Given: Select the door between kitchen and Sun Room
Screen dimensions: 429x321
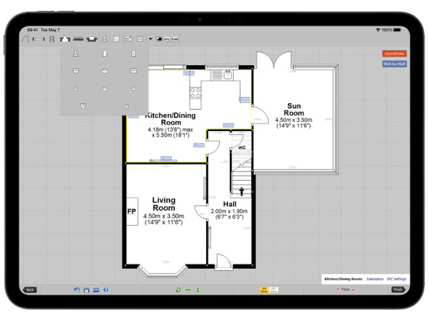Looking at the screenshot, I should tap(260, 116).
